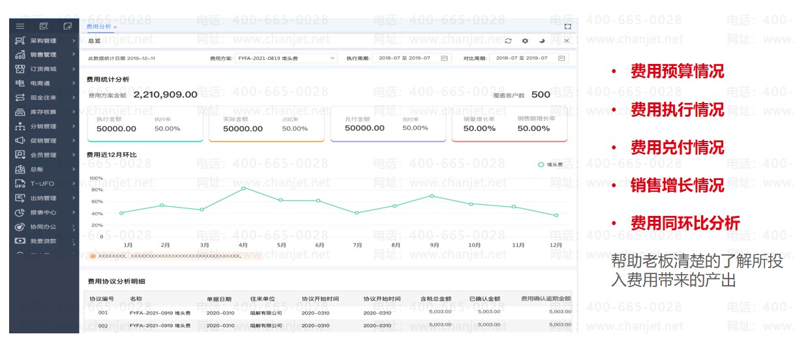This screenshot has height=349, width=795.
Task: Click the new window icon atop sidebar
Action: tap(67, 26)
